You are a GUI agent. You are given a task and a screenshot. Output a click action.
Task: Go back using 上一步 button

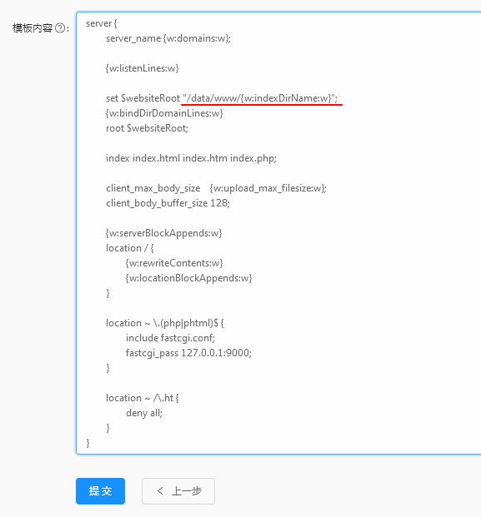178,491
